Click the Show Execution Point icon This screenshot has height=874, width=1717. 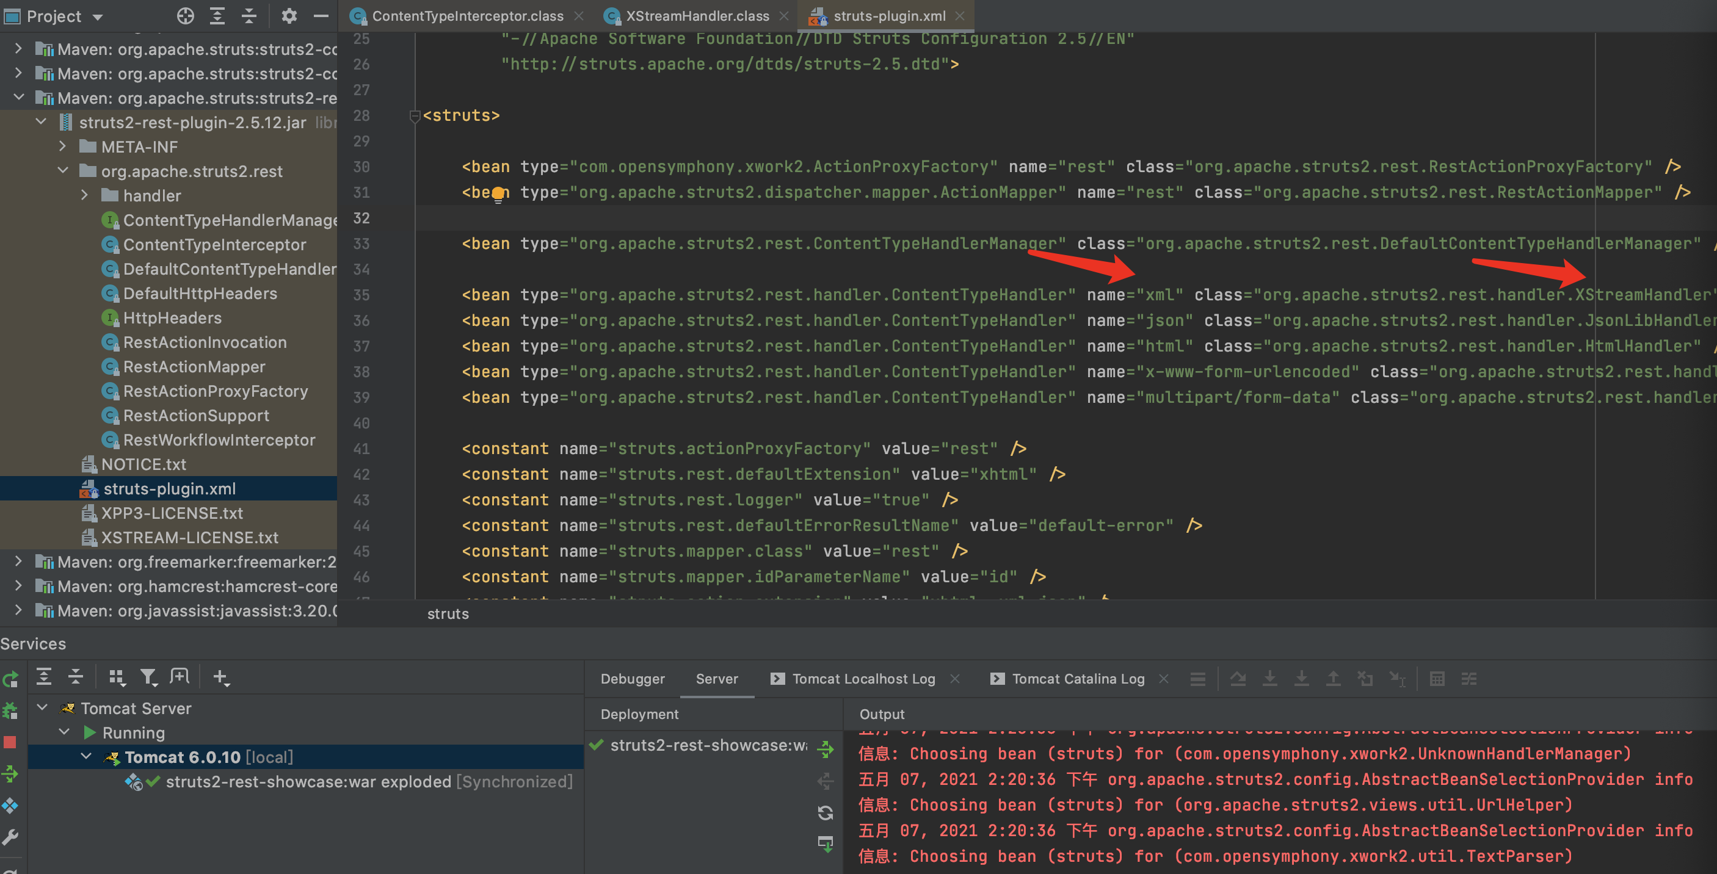tap(1238, 679)
